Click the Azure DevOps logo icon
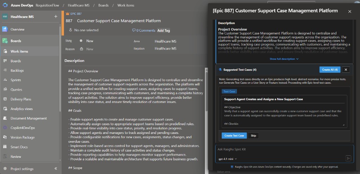360x174 pixels. pos(5,5)
